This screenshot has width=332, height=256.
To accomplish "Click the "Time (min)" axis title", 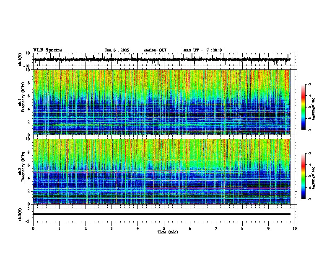I will (x=168, y=232).
